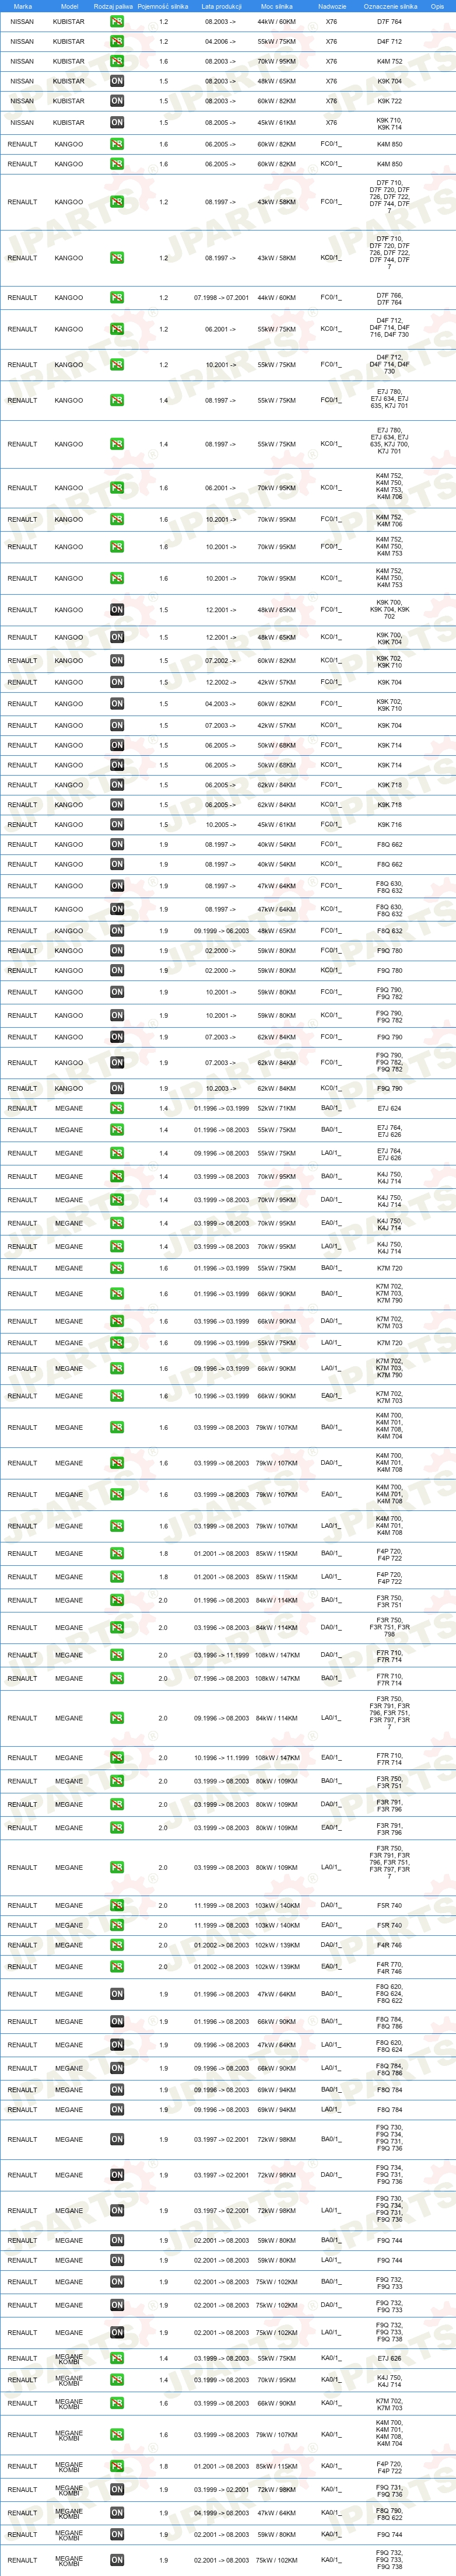Click ON icon in Megane Kombi 75kW / 102KM row
This screenshot has width=456, height=2576.
[117, 2561]
